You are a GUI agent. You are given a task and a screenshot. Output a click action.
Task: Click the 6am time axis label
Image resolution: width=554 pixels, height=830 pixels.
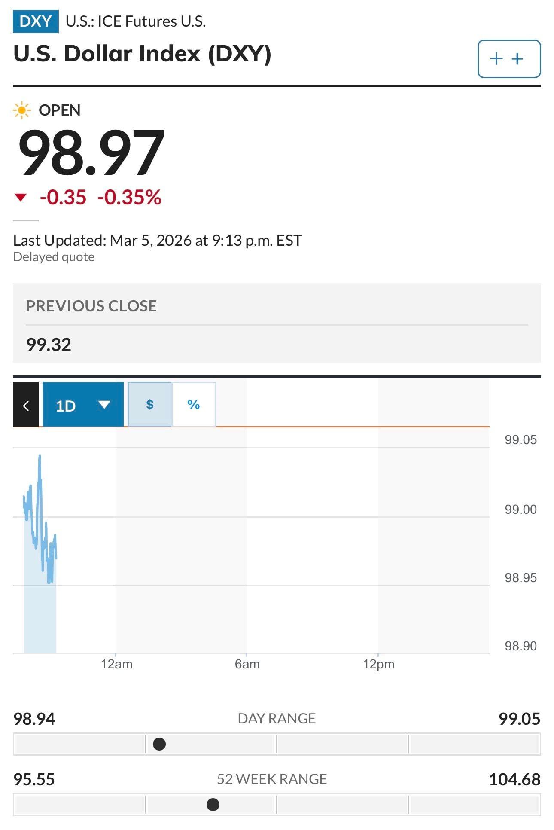click(x=247, y=664)
